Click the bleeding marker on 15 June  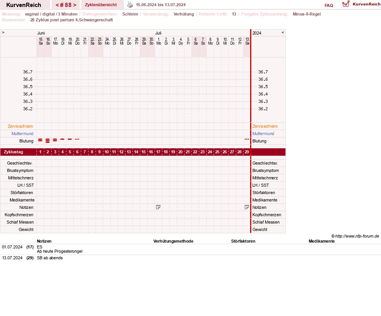click(40, 140)
